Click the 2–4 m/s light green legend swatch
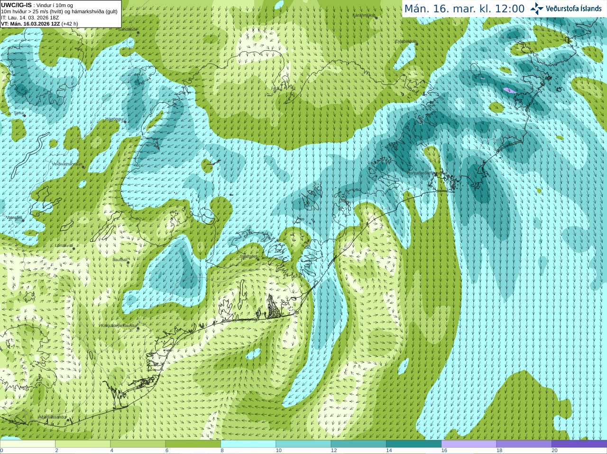 83,444
